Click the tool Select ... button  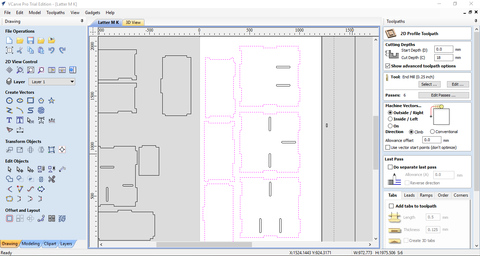tap(429, 84)
